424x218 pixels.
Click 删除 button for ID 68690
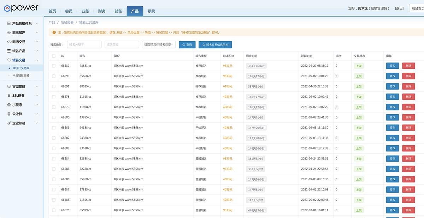coord(408,76)
